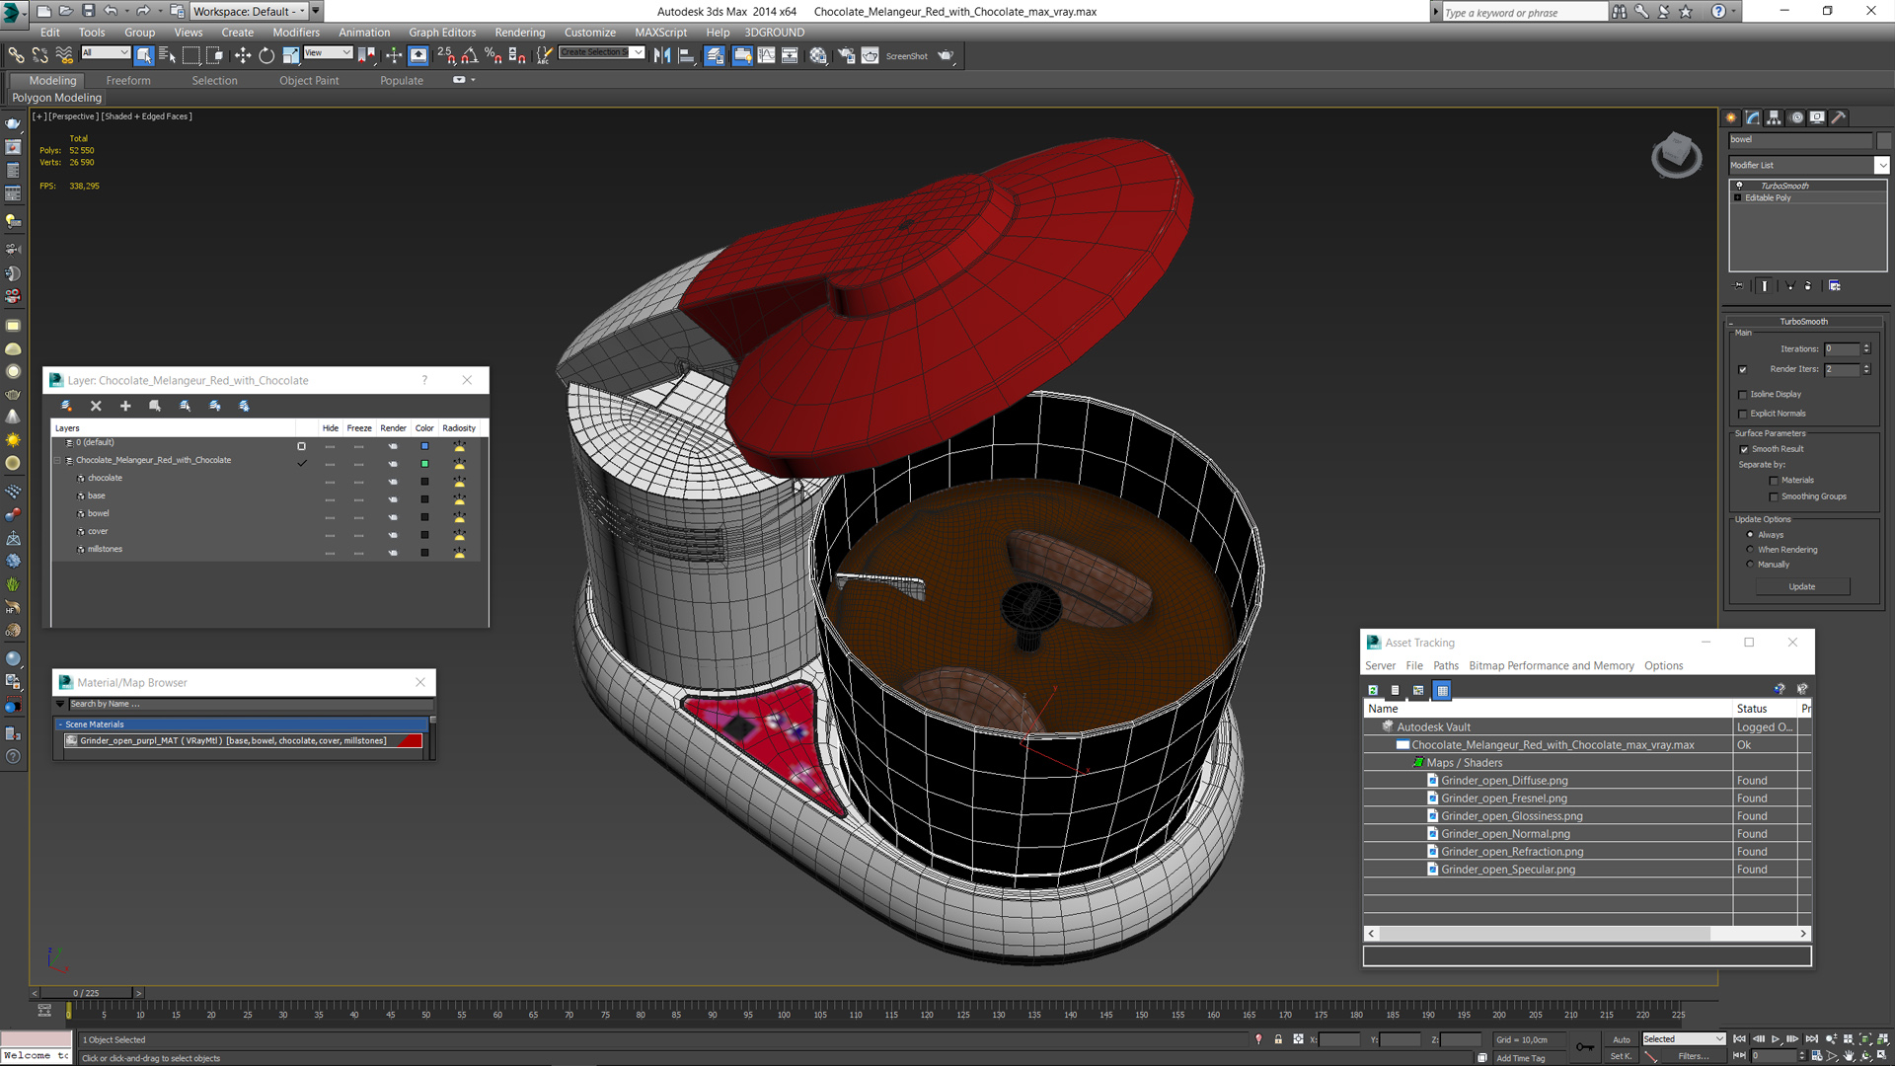Screen dimensions: 1895x1066
Task: Select the Select and Rotate tool
Action: click(x=266, y=56)
